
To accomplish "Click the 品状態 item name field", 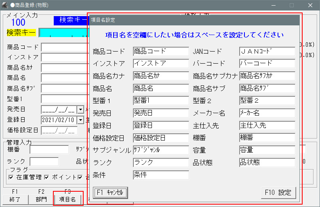I will 267,163.
